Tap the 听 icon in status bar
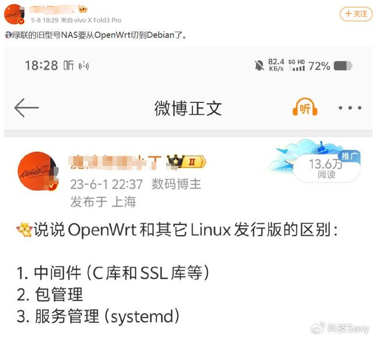Image resolution: width=373 pixels, height=338 pixels. click(x=69, y=65)
